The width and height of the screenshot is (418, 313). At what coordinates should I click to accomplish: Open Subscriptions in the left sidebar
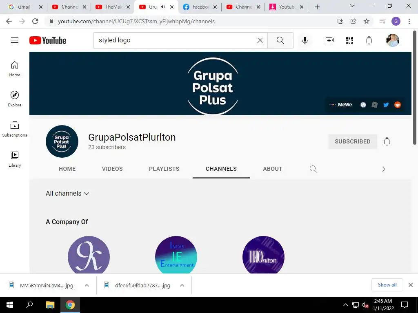[x=15, y=129]
